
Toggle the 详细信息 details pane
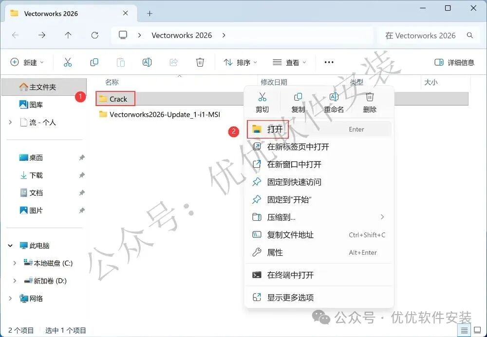tap(454, 62)
